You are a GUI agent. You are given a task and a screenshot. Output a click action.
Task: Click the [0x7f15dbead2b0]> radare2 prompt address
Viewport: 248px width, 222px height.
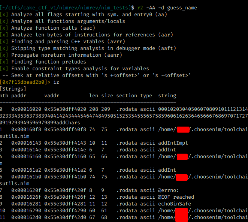pyautogui.click(x=25, y=82)
